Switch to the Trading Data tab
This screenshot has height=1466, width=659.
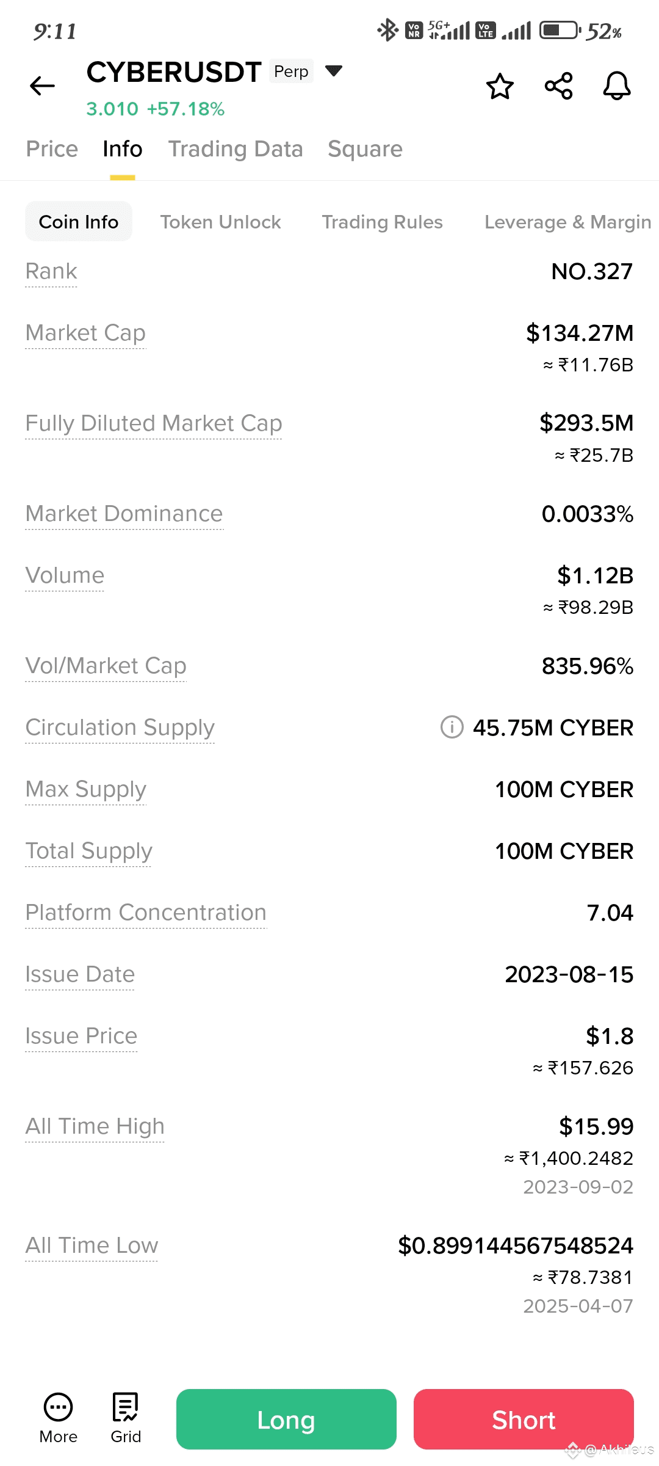click(x=236, y=149)
